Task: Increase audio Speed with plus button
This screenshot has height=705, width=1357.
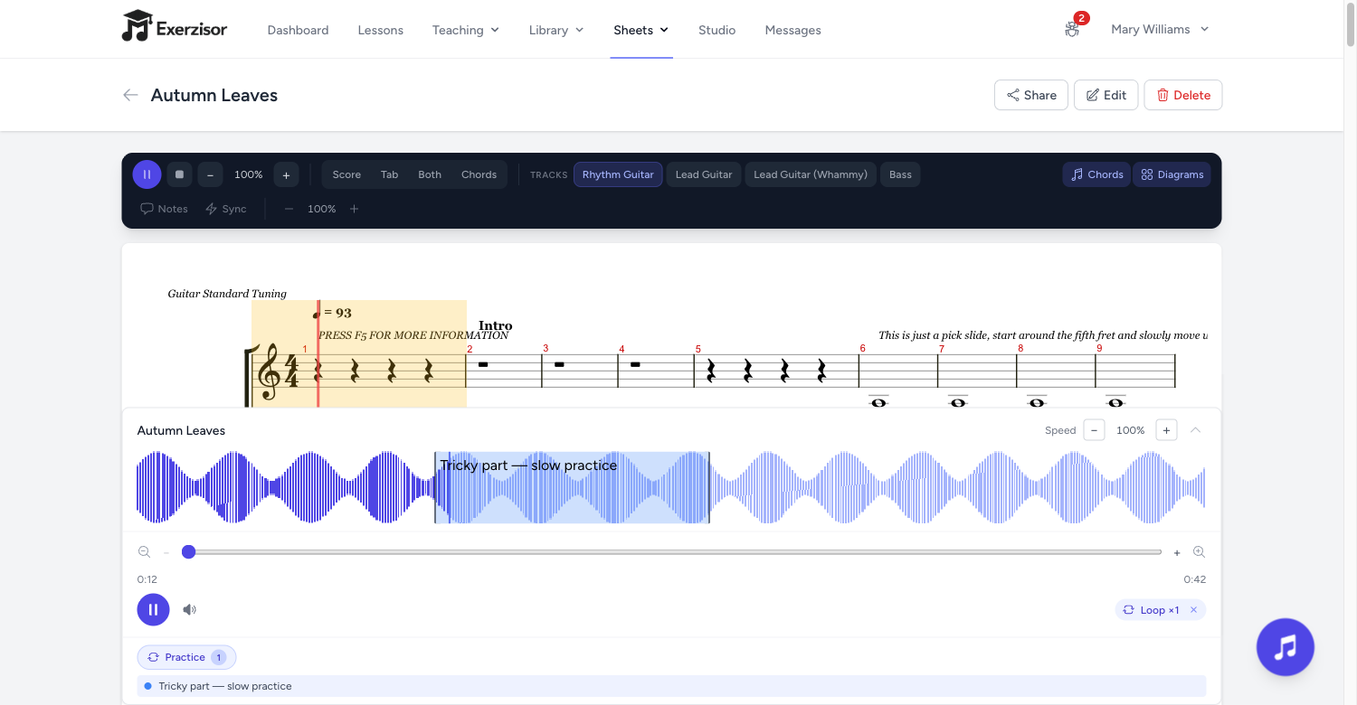Action: (1167, 430)
